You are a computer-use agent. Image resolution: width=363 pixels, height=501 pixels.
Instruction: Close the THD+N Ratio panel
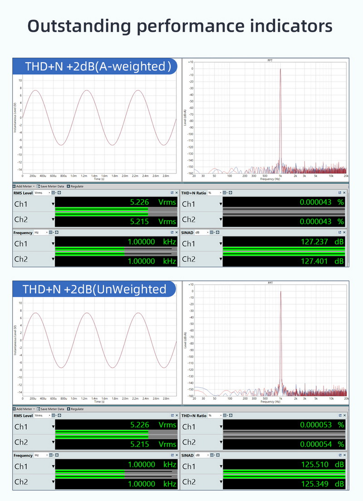tap(344, 192)
